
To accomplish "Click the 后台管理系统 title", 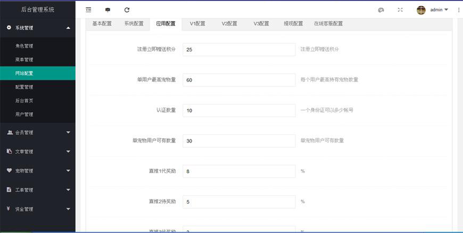I will [38, 9].
